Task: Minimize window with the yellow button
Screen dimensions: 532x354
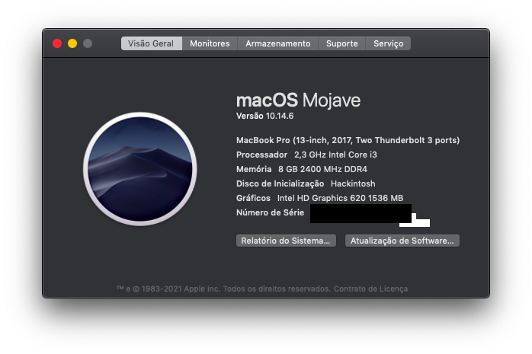Action: pyautogui.click(x=72, y=43)
